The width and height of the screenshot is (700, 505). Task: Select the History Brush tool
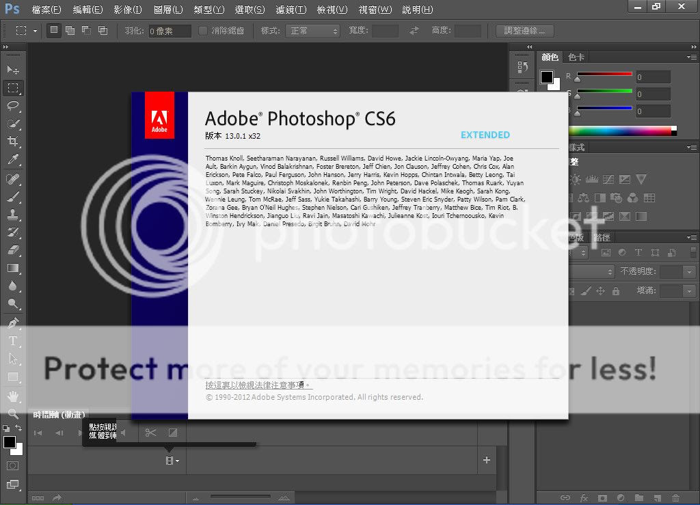pyautogui.click(x=13, y=232)
